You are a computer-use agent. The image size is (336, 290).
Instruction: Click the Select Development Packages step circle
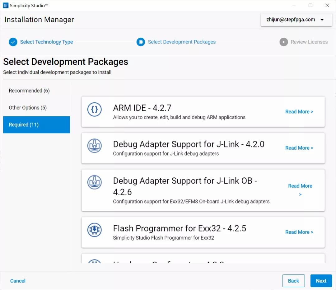pyautogui.click(x=141, y=42)
